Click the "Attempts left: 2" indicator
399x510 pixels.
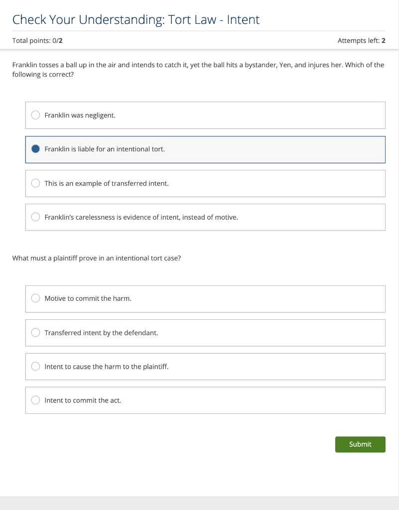click(x=361, y=40)
